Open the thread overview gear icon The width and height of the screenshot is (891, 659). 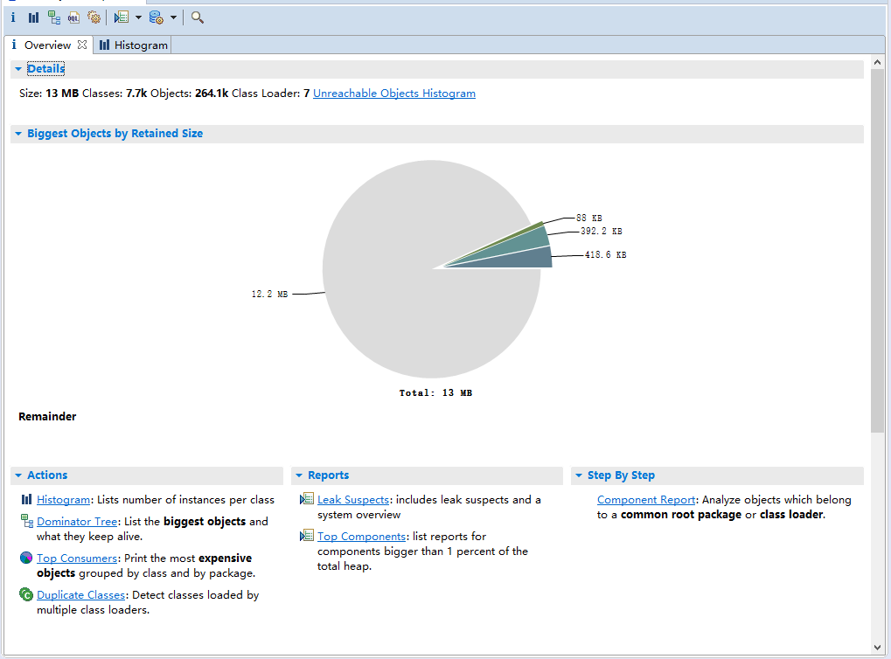(x=94, y=17)
